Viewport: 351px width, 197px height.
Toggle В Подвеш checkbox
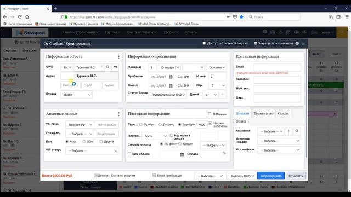click(x=210, y=114)
